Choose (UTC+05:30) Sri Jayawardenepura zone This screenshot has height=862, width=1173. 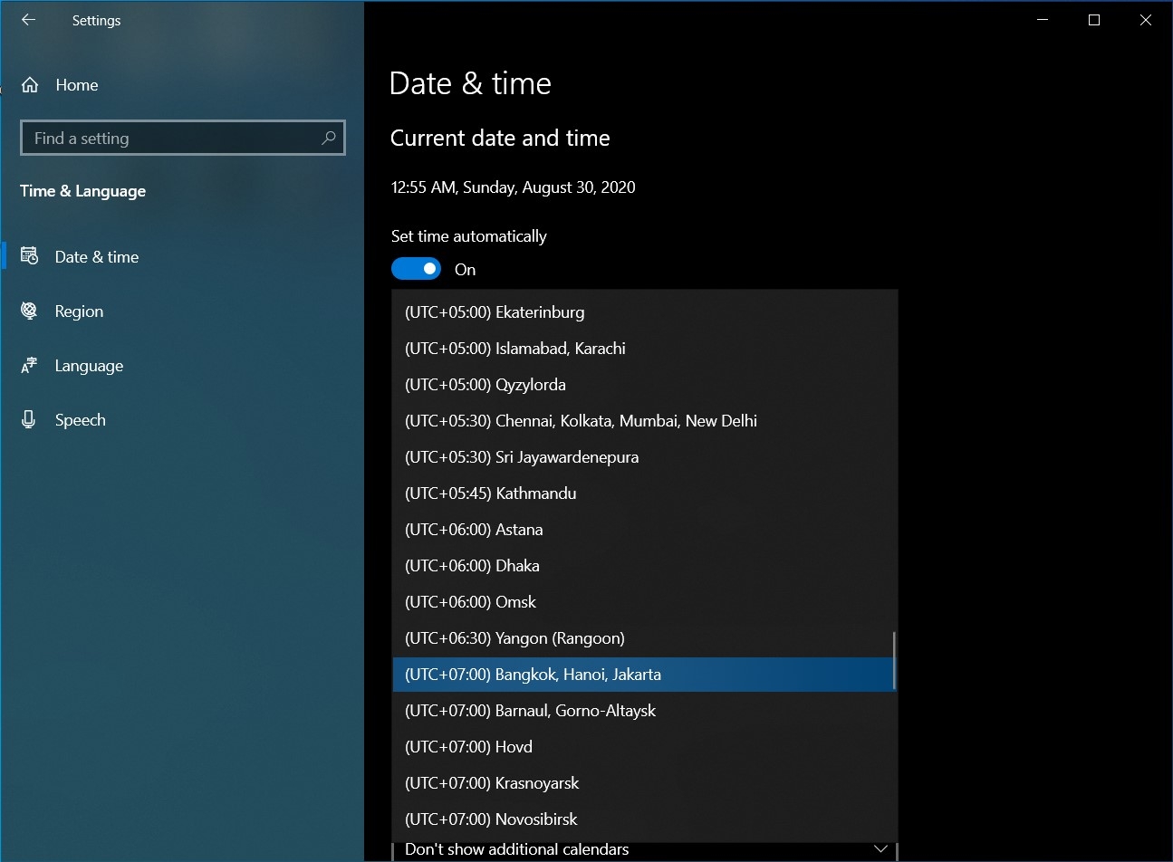pyautogui.click(x=644, y=457)
